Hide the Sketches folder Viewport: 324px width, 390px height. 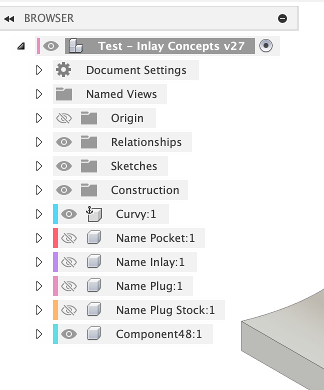click(64, 166)
